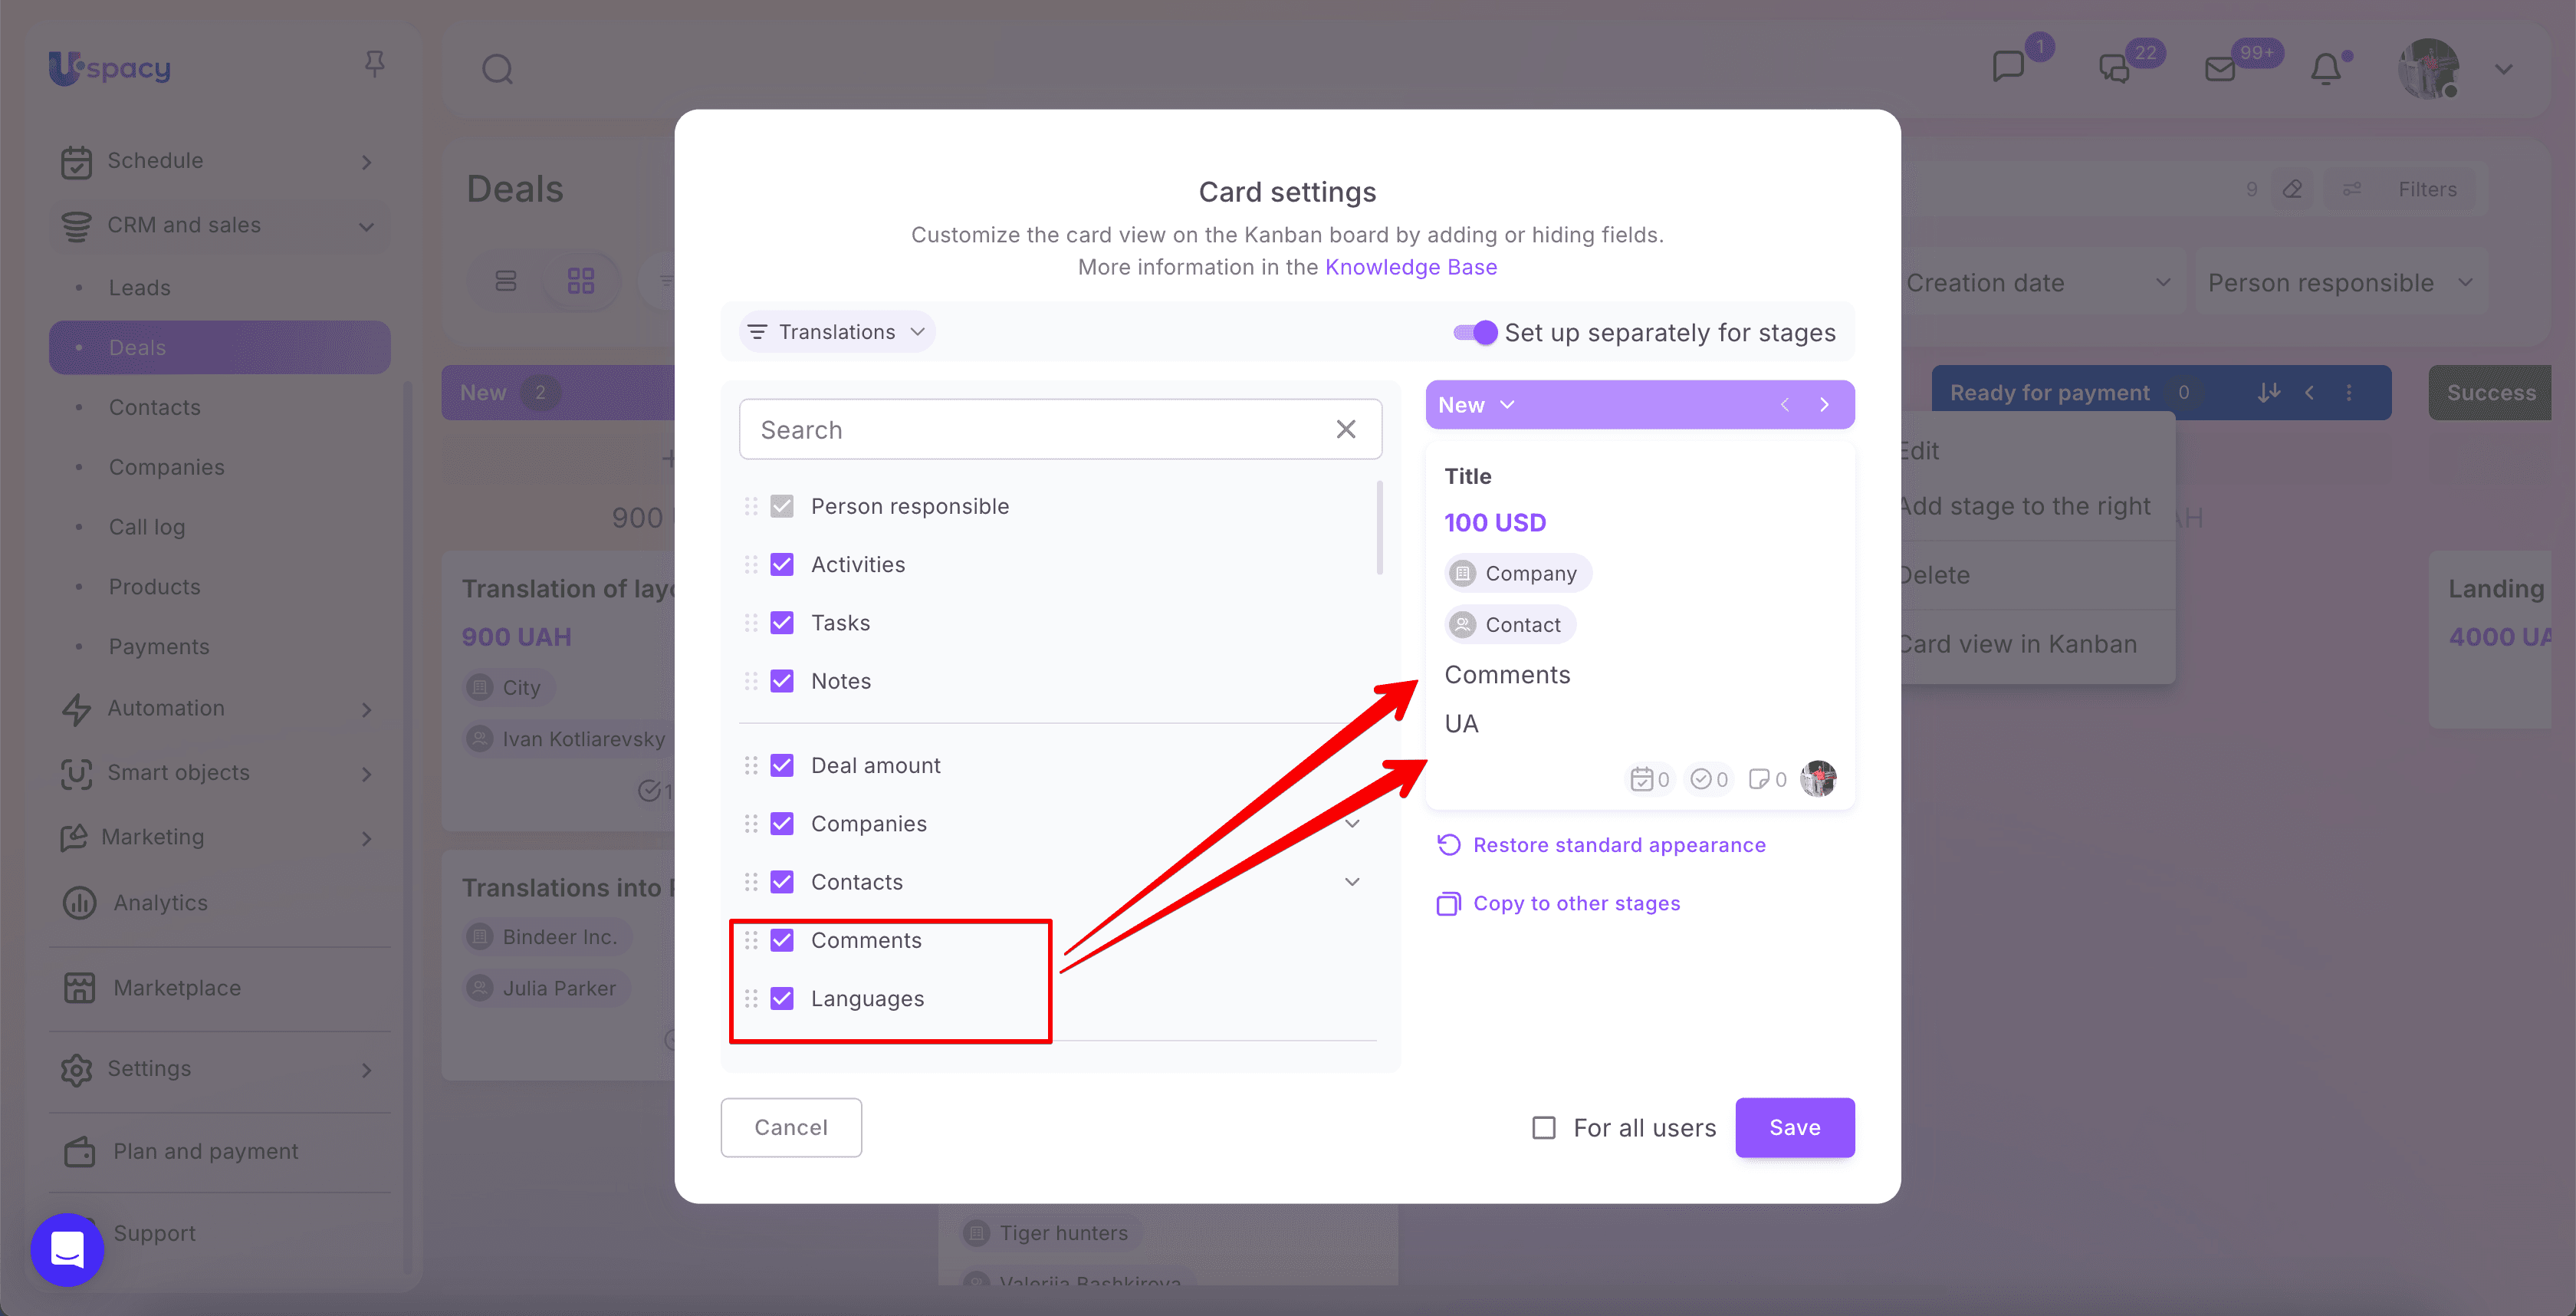Open the Translations funnel dropdown
Image resolution: width=2576 pixels, height=1316 pixels.
[837, 332]
